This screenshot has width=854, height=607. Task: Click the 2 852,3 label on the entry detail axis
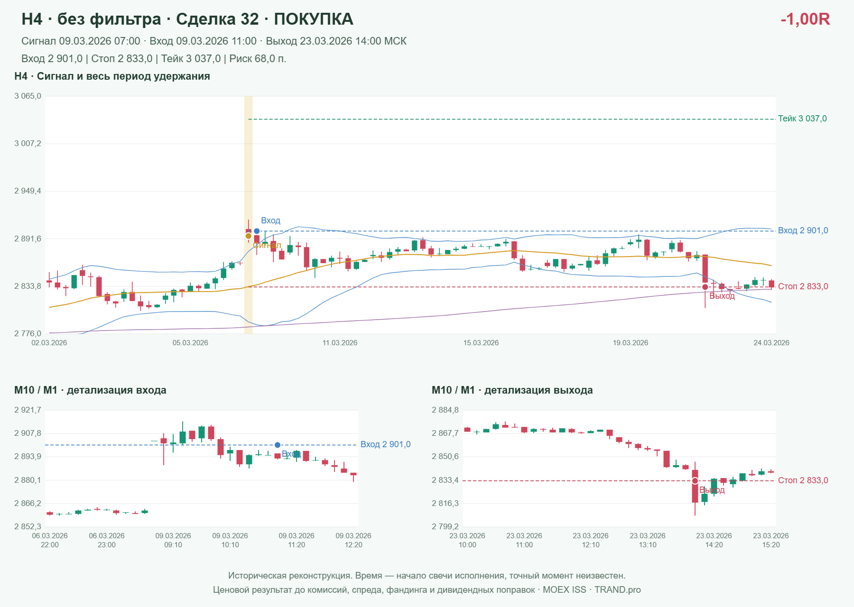tap(28, 526)
